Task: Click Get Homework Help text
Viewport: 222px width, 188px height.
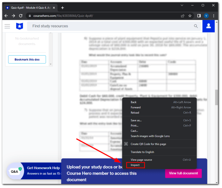Action: click(43, 168)
